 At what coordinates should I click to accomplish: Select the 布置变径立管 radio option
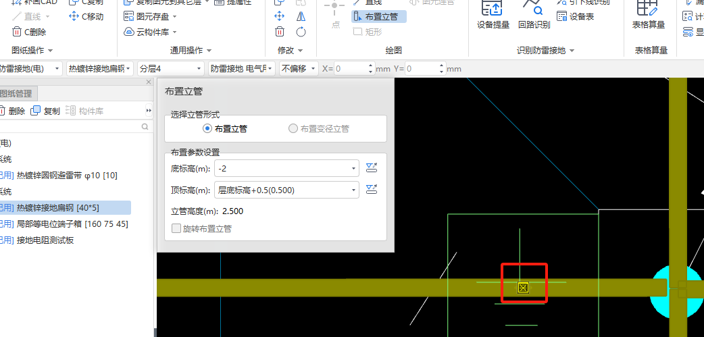tap(319, 129)
